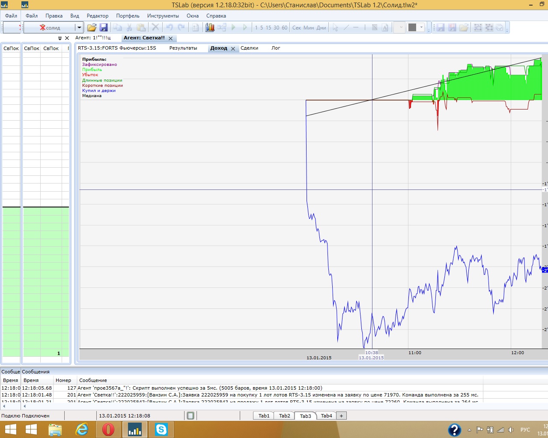The height and width of the screenshot is (438, 548).
Task: Click the gray color swatch in toolbar
Action: pos(412,27)
